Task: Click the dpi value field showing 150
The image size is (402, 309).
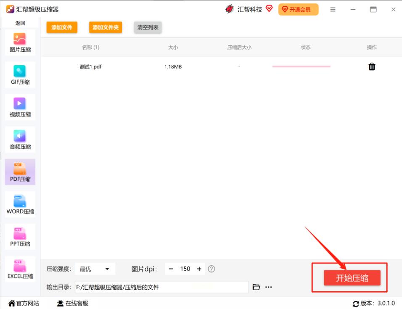Action: tap(185, 269)
